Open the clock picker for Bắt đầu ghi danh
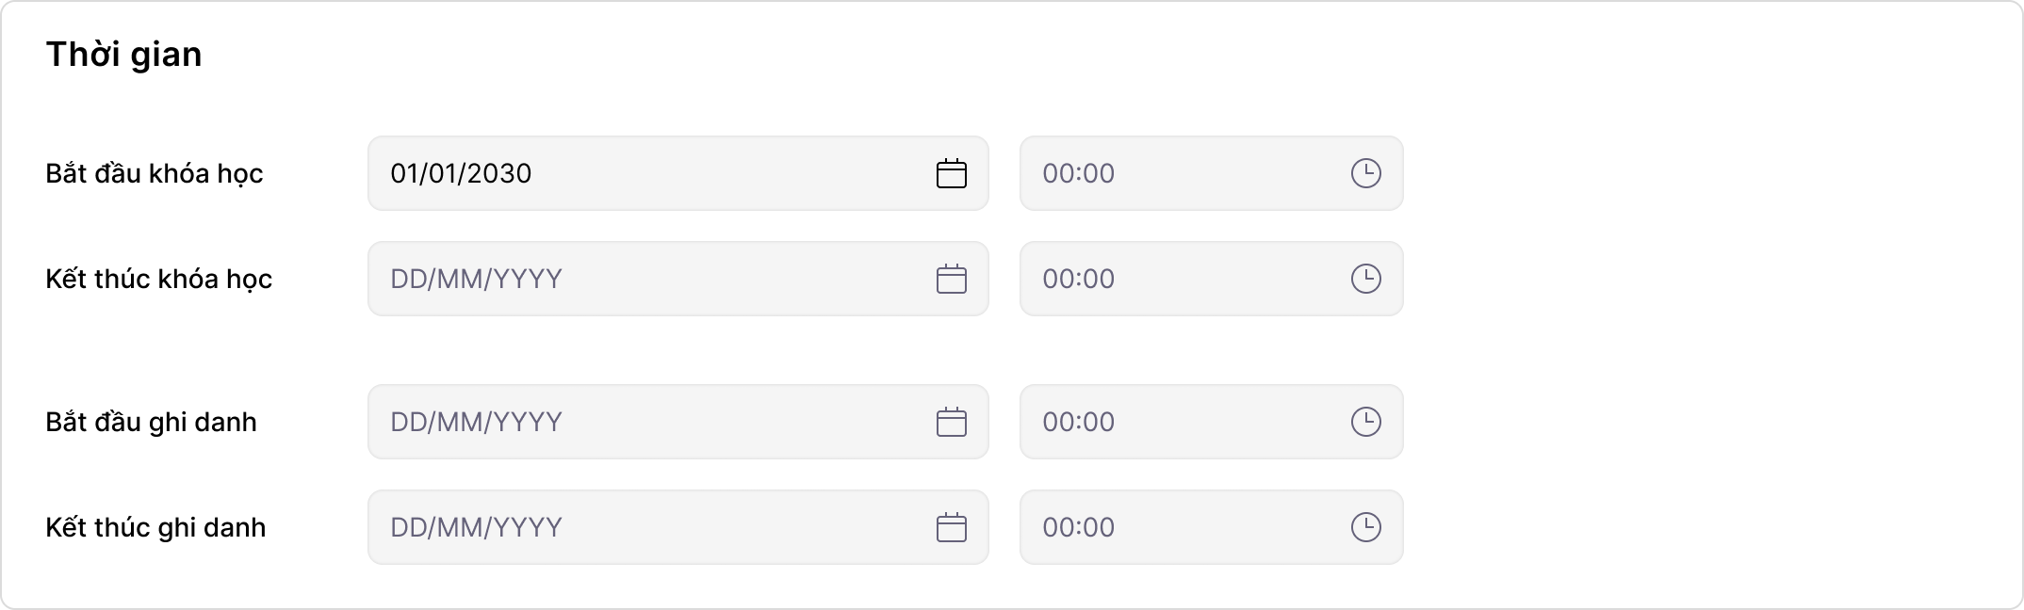Viewport: 2024px width, 610px height. point(1368,422)
